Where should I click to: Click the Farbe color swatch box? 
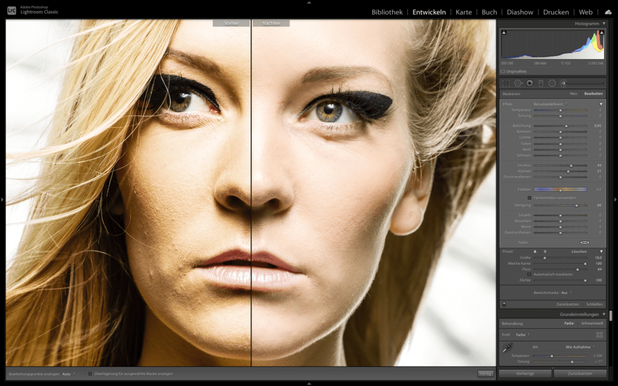(x=585, y=242)
